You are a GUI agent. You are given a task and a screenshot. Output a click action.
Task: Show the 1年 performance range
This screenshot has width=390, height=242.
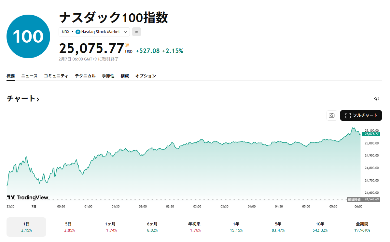click(236, 227)
